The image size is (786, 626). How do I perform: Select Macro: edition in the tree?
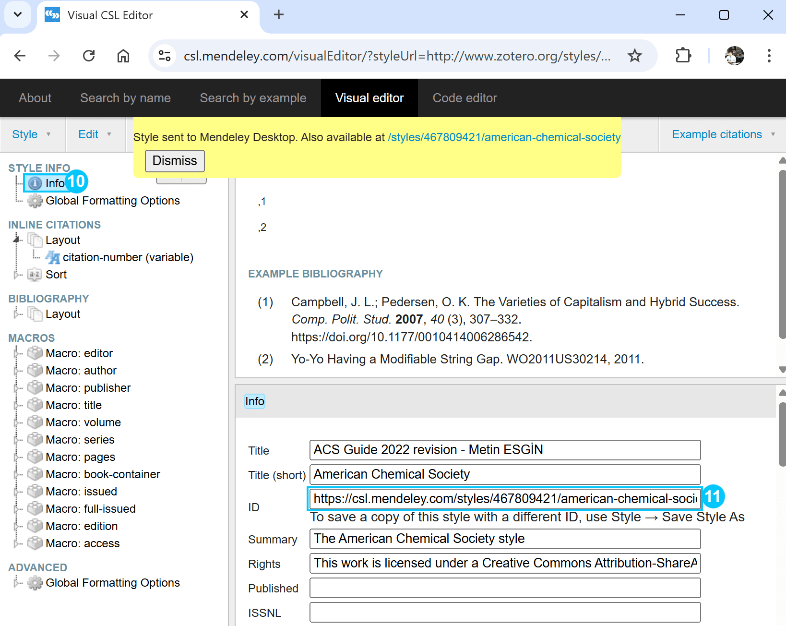[82, 526]
